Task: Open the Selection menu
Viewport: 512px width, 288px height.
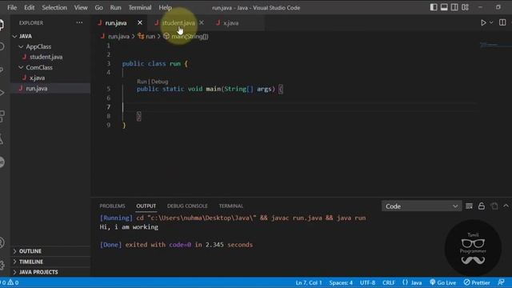Action: click(54, 7)
